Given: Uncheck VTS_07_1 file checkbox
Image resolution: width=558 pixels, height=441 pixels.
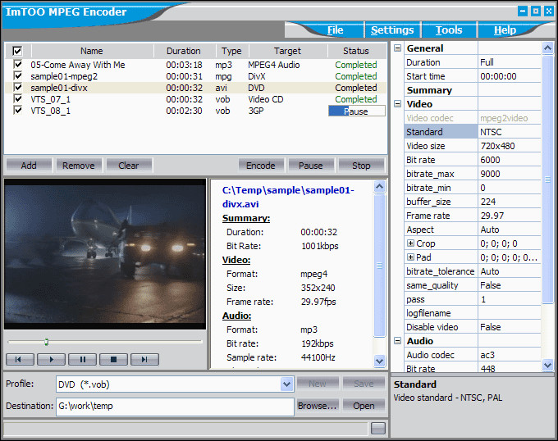Looking at the screenshot, I should click(17, 99).
